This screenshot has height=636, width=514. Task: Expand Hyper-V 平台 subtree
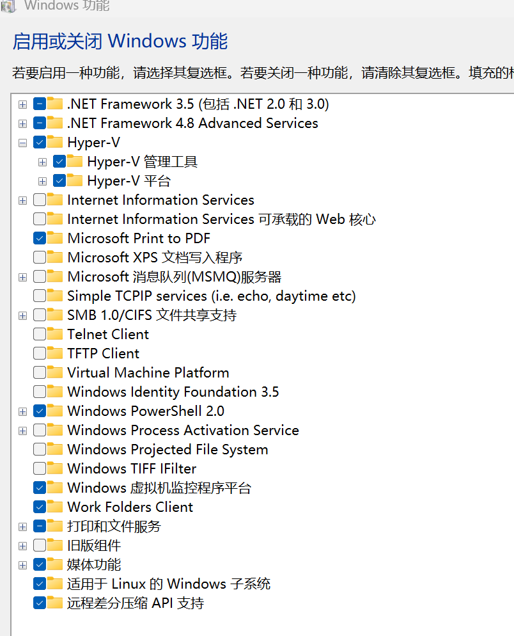coord(43,181)
